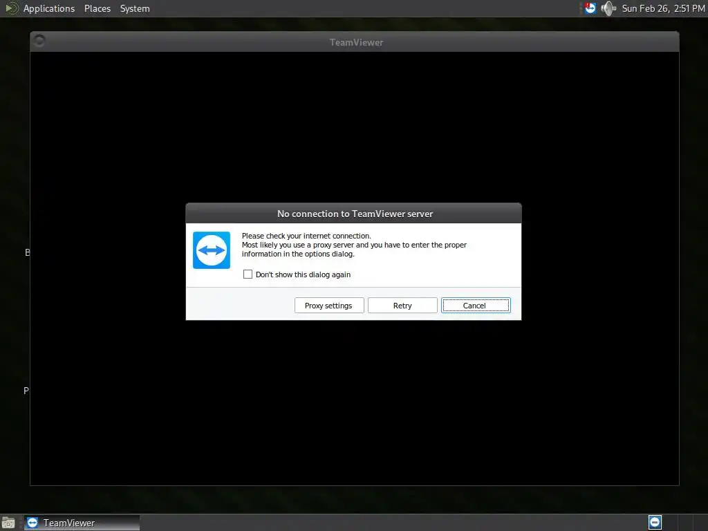Click the show desktop icon in bottom panel
The image size is (708, 531).
point(8,523)
